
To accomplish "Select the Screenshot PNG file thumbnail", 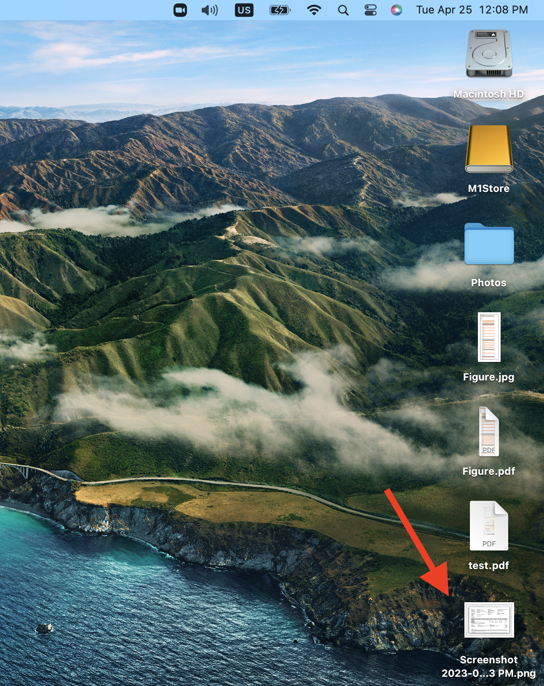I will pyautogui.click(x=489, y=620).
